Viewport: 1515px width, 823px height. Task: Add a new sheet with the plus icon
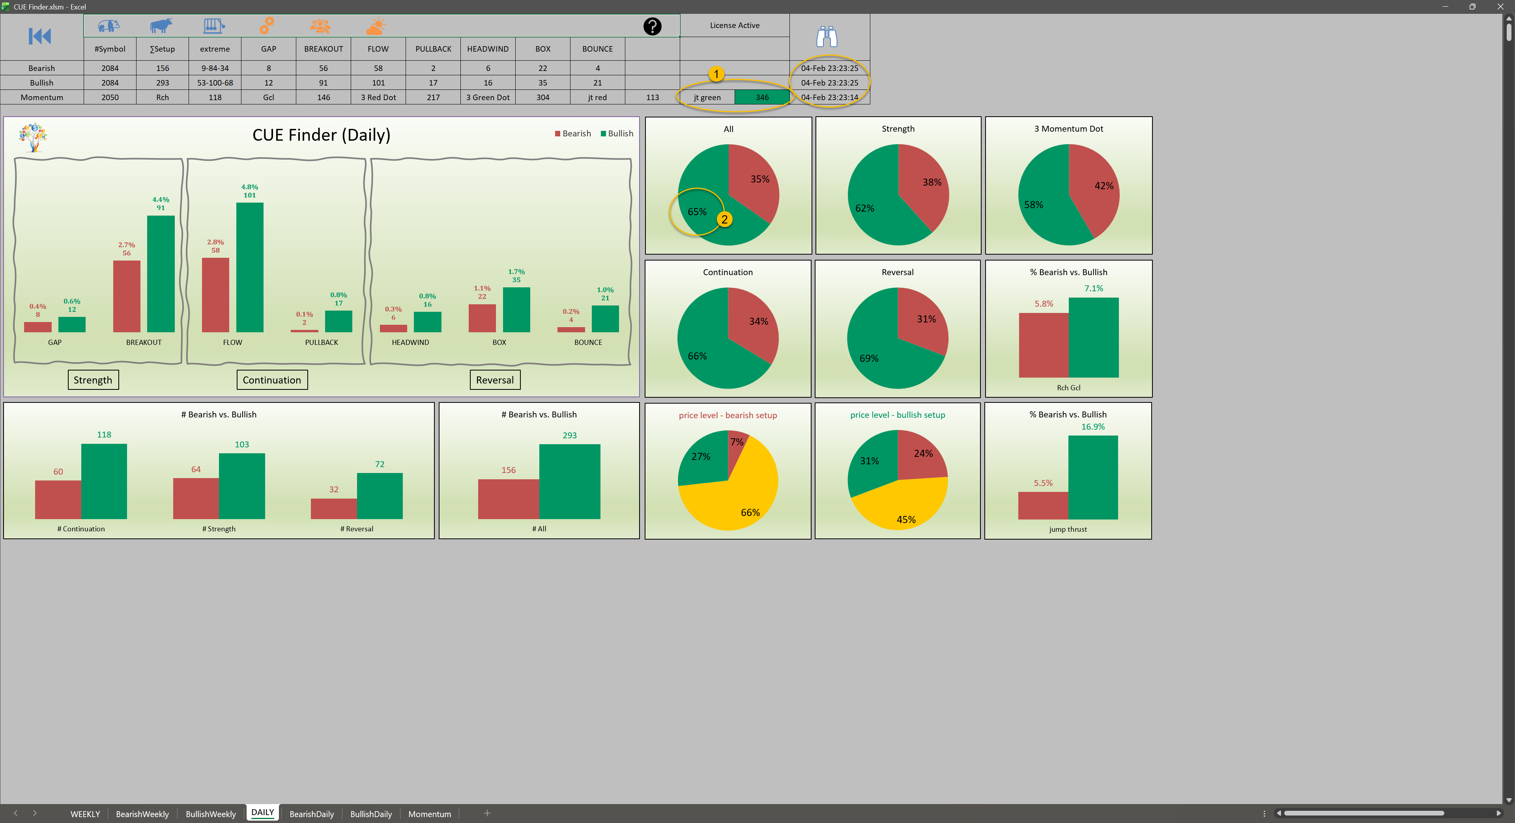coord(487,813)
